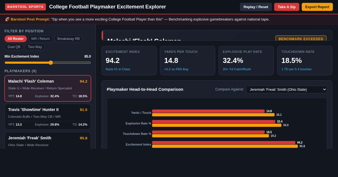The image size is (338, 177).
Task: Select the All Roster filter
Action: 15,39
